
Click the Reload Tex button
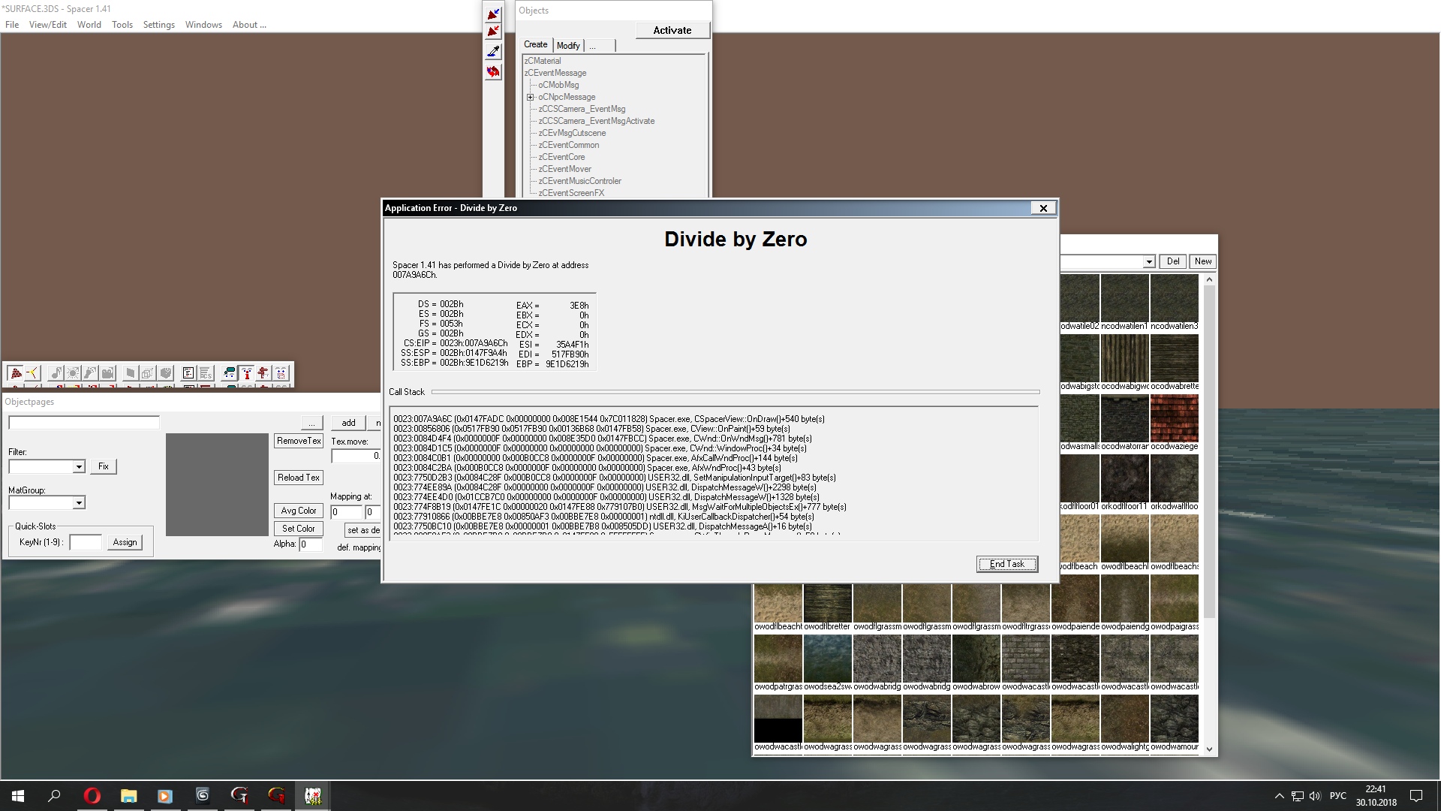pyautogui.click(x=299, y=478)
